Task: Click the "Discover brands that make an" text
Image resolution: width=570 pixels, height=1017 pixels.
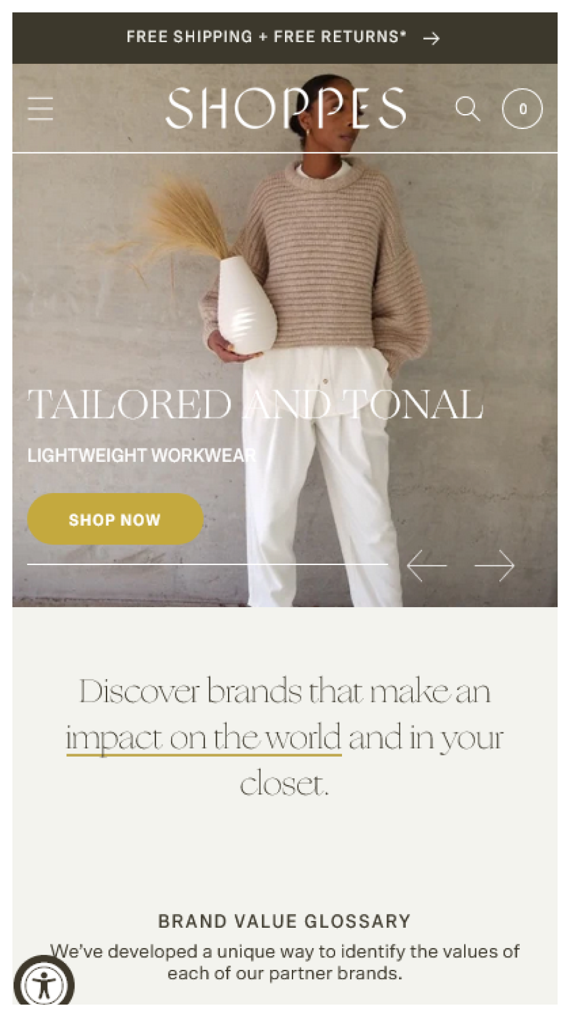Action: tap(285, 691)
